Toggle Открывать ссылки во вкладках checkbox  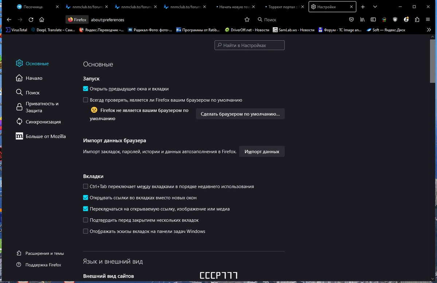[86, 198]
